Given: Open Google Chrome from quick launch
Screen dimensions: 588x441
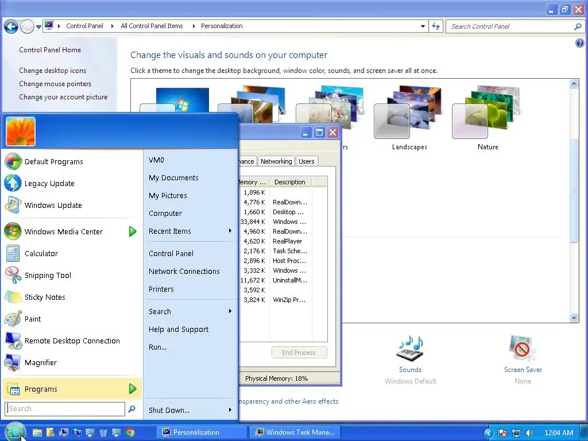Looking at the screenshot, I should click(x=130, y=432).
